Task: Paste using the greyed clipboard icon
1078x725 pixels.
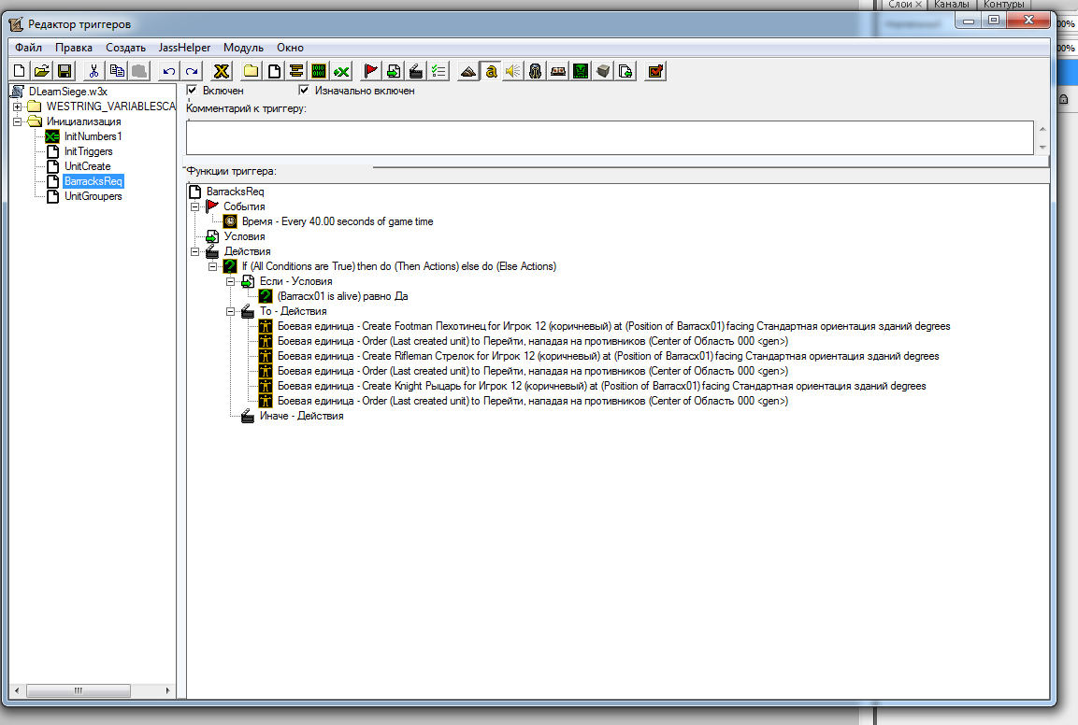Action: 139,71
